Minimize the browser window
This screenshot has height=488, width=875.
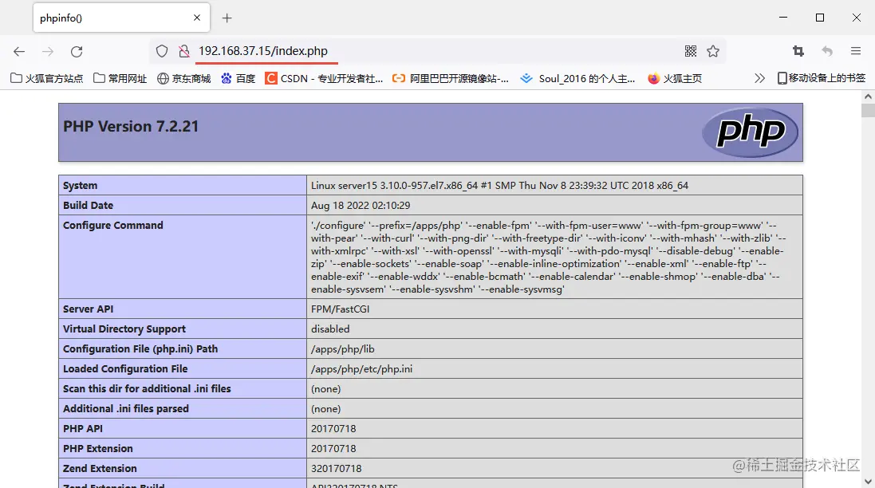point(783,18)
